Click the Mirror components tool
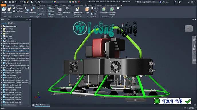Viewport: 197px width, 110px height. [51, 11]
